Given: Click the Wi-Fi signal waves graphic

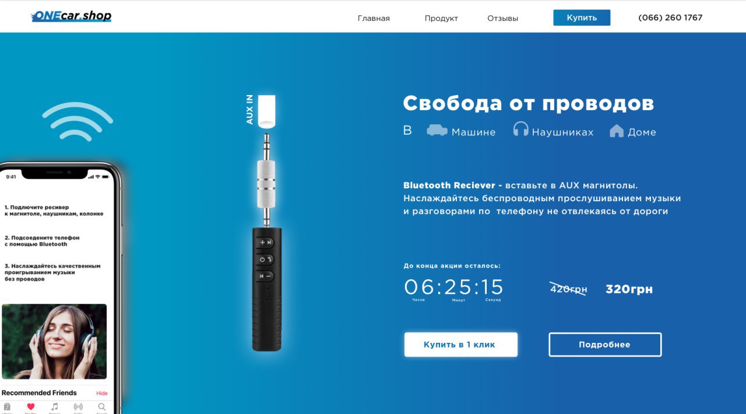Looking at the screenshot, I should point(78,121).
